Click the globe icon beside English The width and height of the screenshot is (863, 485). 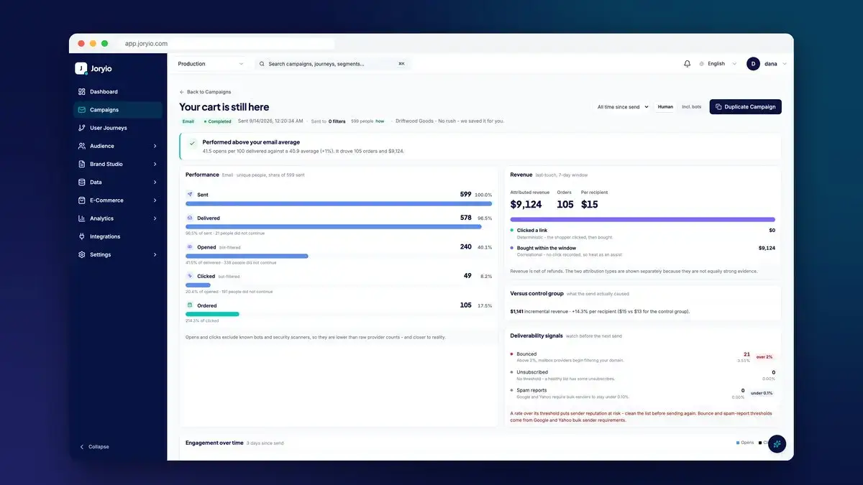tap(702, 64)
